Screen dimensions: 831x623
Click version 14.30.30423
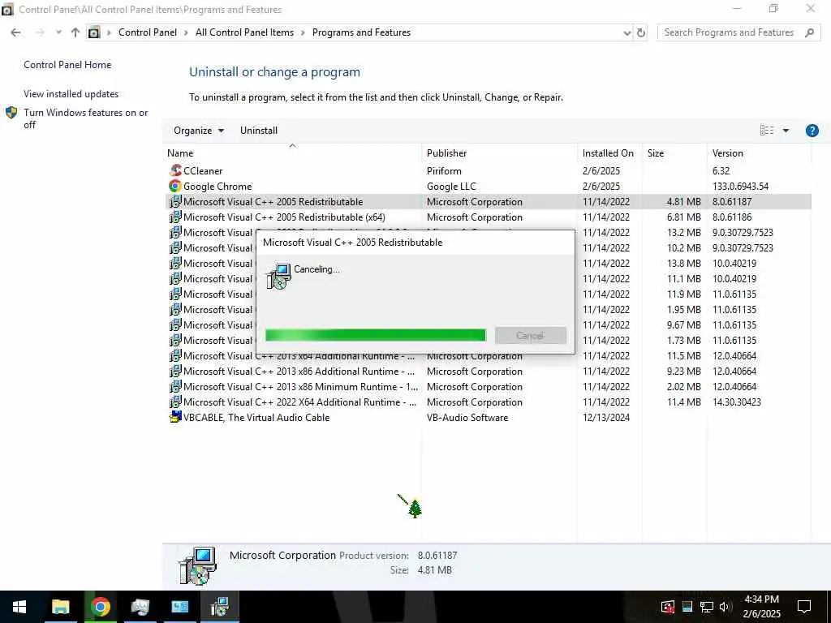(737, 402)
